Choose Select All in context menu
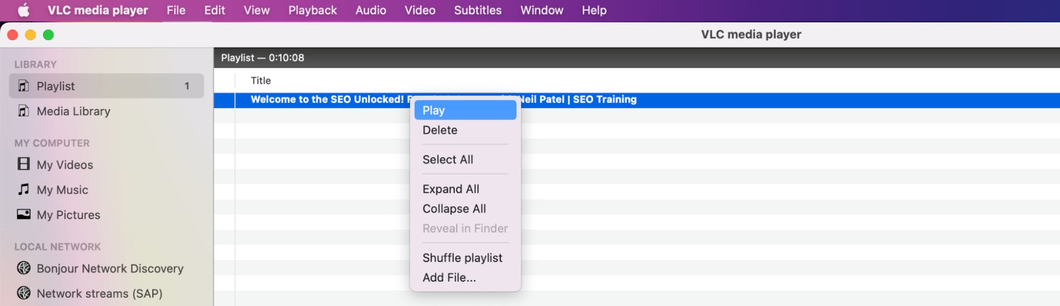This screenshot has width=1060, height=306. point(465,159)
